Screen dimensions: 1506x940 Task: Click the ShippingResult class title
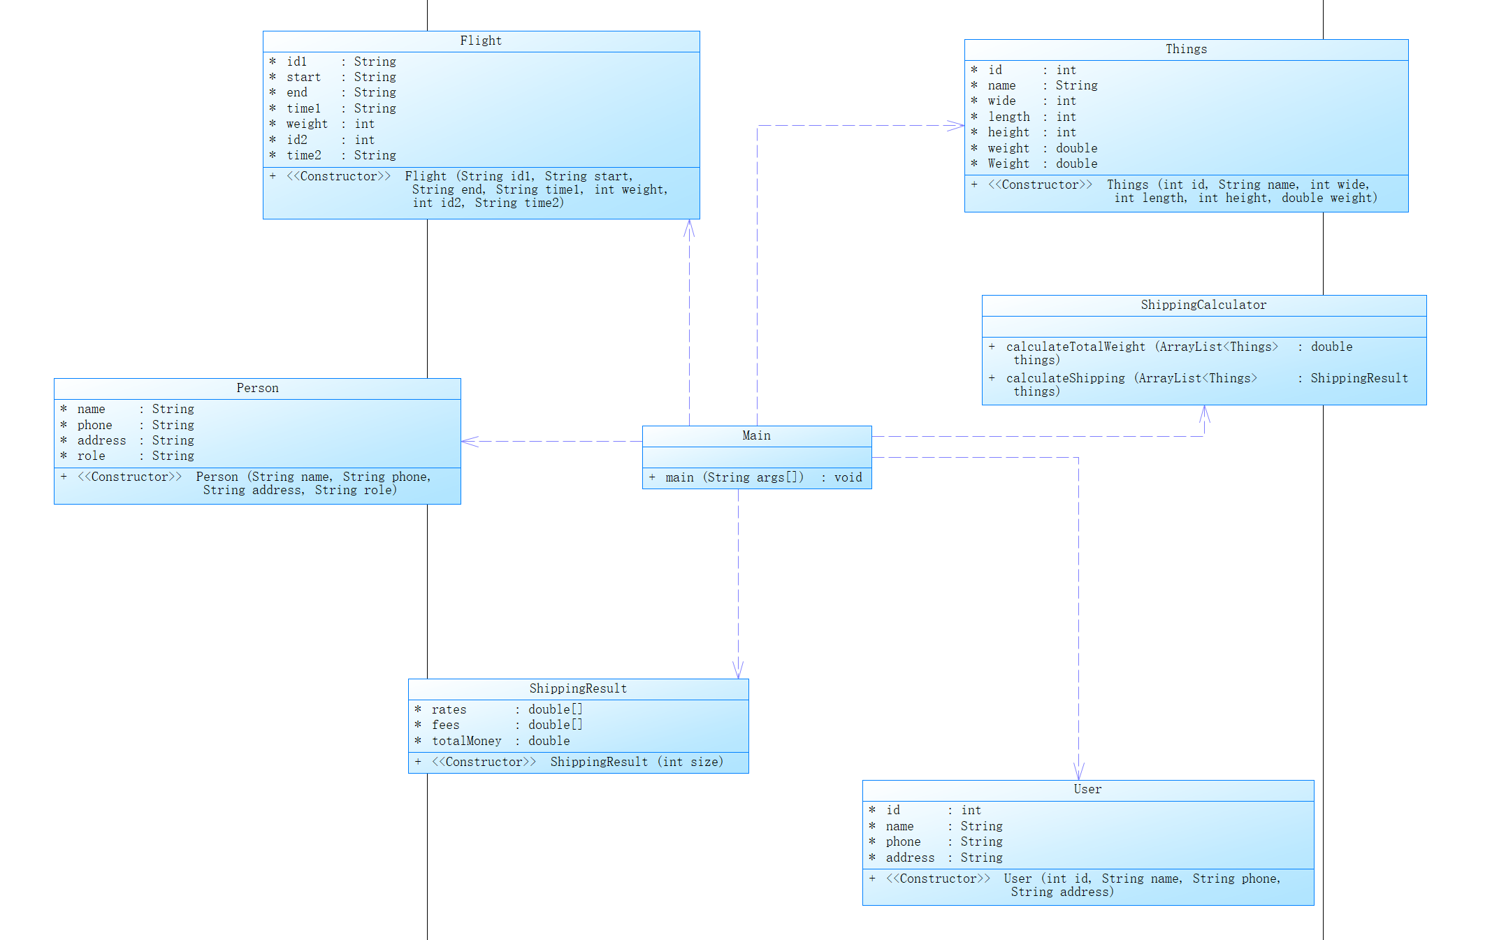click(578, 689)
